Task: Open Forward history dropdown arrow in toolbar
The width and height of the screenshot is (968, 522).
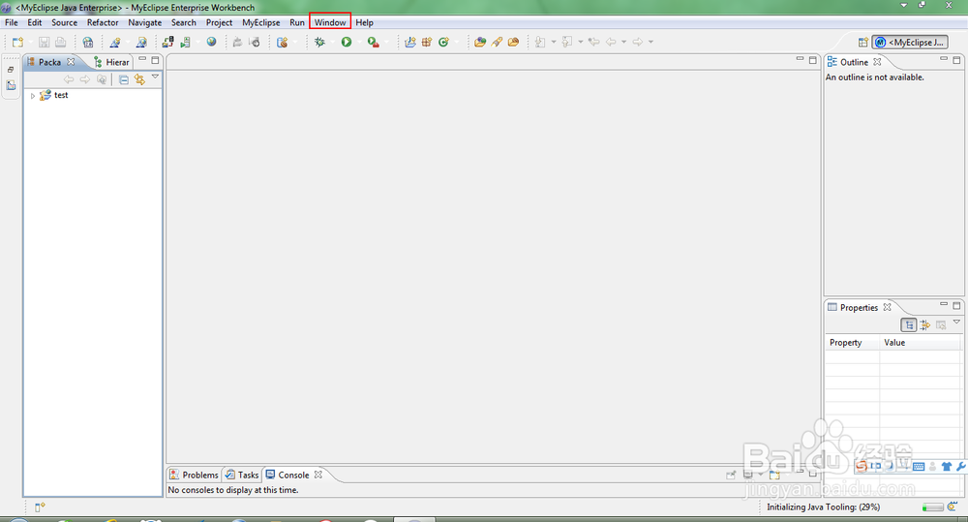Action: pyautogui.click(x=650, y=42)
